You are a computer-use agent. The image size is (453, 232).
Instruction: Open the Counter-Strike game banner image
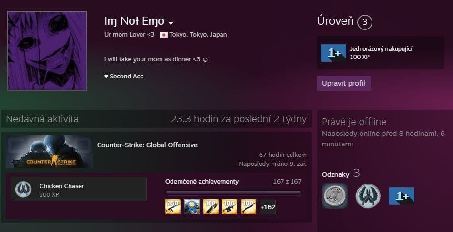[50, 152]
